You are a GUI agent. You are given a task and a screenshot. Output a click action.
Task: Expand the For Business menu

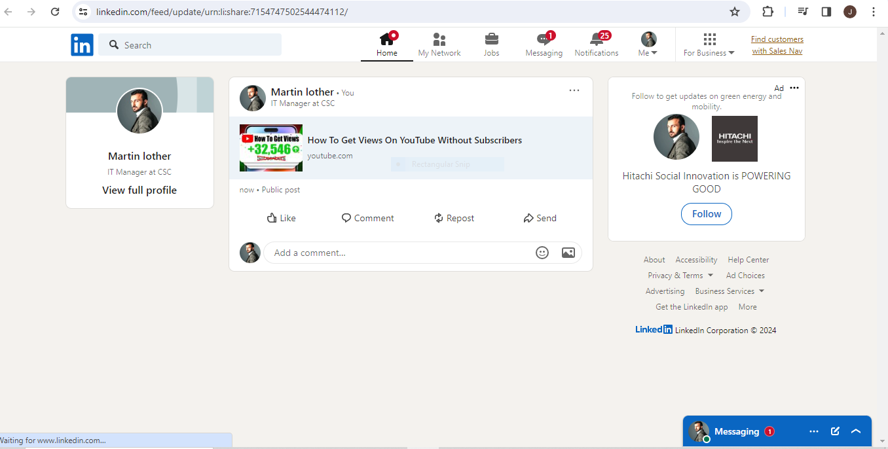[x=709, y=45]
